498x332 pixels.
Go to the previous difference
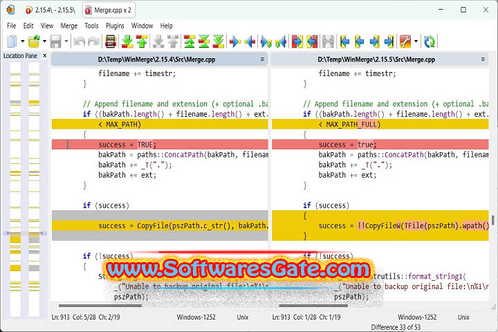(x=142, y=41)
